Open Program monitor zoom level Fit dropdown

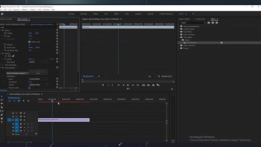(102, 76)
